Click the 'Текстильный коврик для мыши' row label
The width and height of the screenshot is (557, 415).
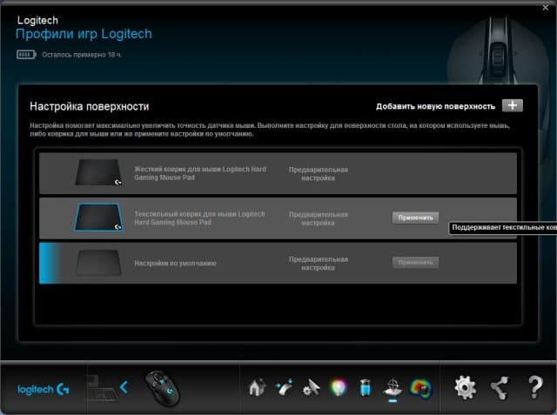click(x=199, y=218)
